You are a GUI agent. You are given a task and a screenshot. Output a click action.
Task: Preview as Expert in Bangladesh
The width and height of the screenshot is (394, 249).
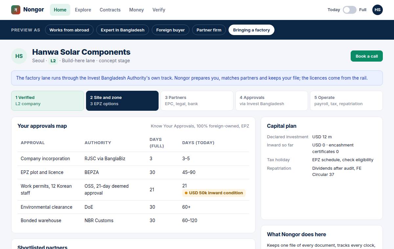pos(122,30)
